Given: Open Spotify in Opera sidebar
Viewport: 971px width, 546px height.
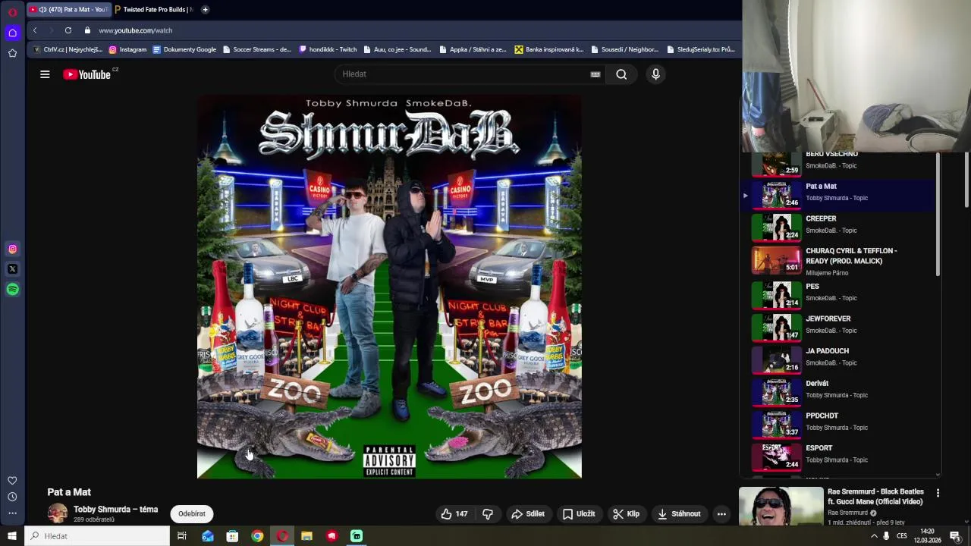Looking at the screenshot, I should pos(12,290).
